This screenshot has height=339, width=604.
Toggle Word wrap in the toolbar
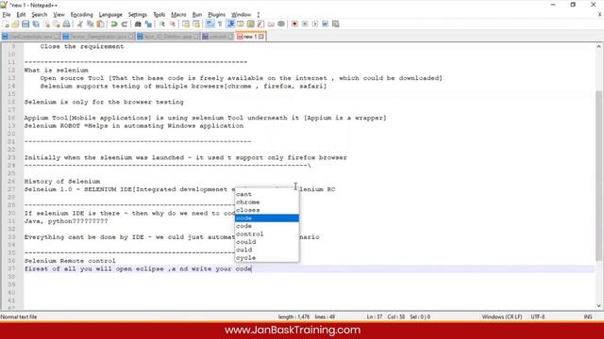pos(210,24)
